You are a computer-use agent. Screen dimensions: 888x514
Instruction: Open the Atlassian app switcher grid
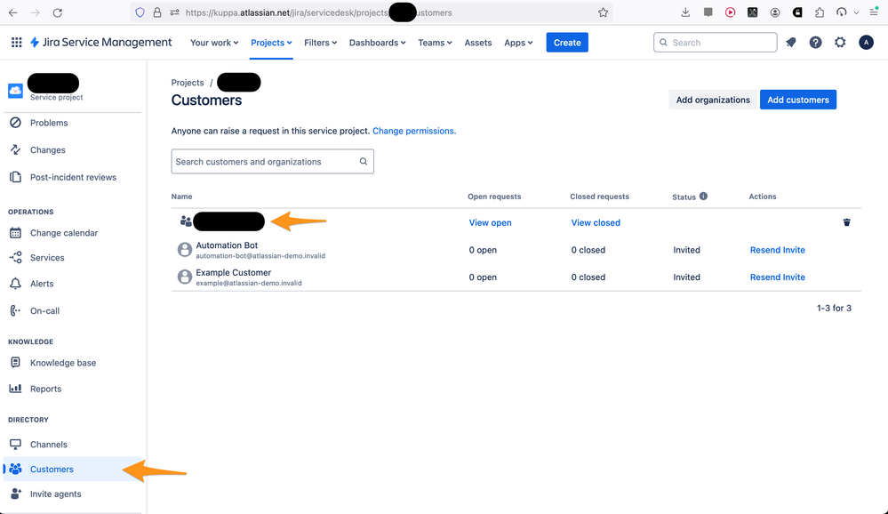click(x=16, y=42)
